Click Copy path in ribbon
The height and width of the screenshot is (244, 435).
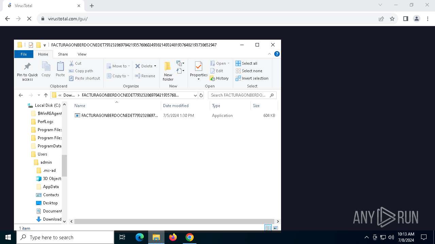81,71
